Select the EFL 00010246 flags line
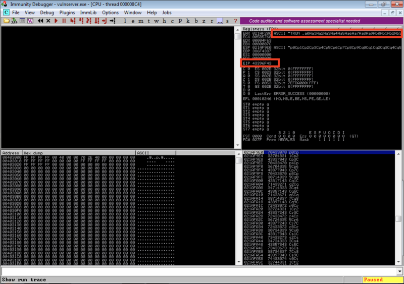This screenshot has width=404, height=284. click(x=286, y=98)
